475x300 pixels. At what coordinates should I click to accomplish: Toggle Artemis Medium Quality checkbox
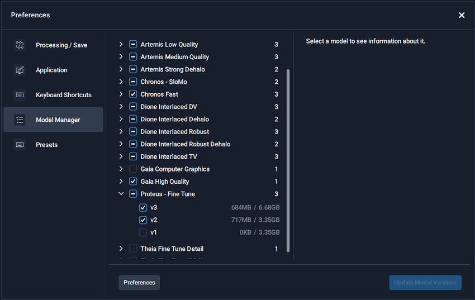[x=133, y=56]
